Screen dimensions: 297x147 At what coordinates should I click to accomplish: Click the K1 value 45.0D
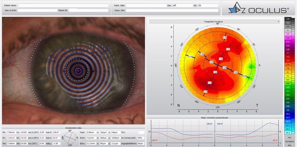point(24,132)
